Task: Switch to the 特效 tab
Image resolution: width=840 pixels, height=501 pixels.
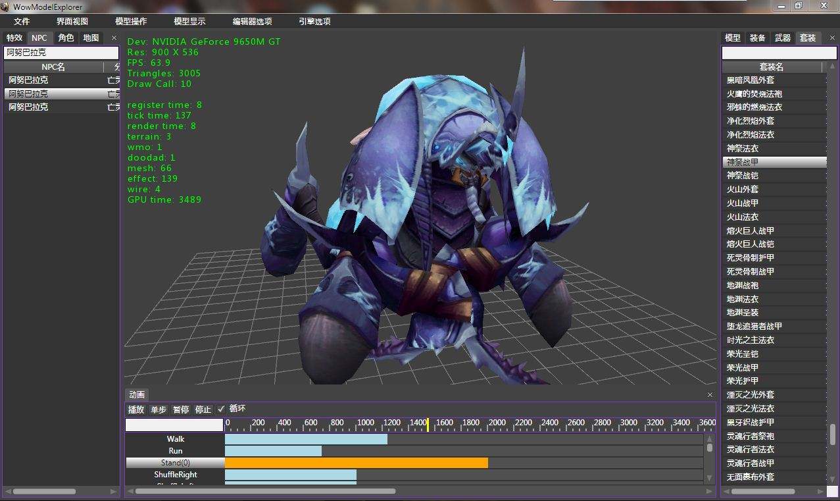Action: [14, 38]
